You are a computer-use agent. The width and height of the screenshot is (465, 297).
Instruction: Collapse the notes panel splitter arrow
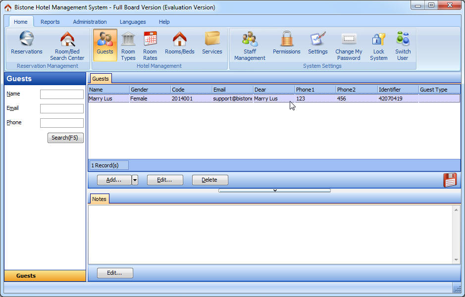coord(274,191)
